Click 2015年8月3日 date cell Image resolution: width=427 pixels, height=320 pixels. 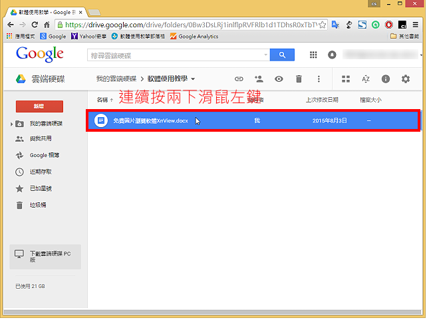point(329,121)
